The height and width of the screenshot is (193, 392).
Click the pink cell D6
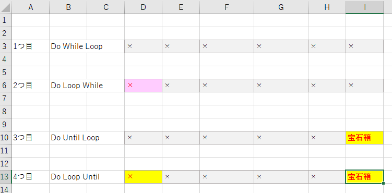(x=143, y=86)
